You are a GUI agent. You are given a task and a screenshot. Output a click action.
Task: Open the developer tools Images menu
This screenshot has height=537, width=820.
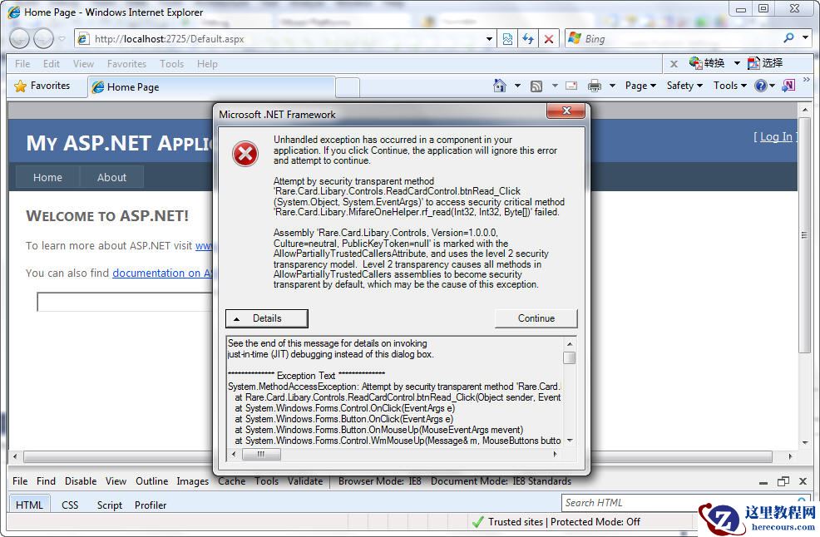(192, 481)
